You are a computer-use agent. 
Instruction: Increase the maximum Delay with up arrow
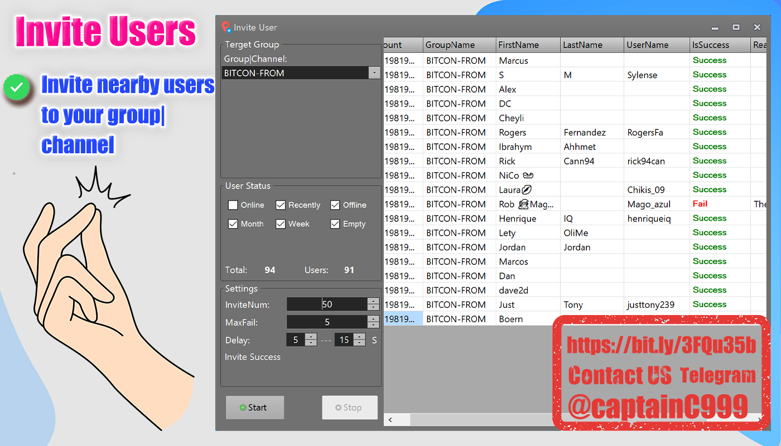360,337
